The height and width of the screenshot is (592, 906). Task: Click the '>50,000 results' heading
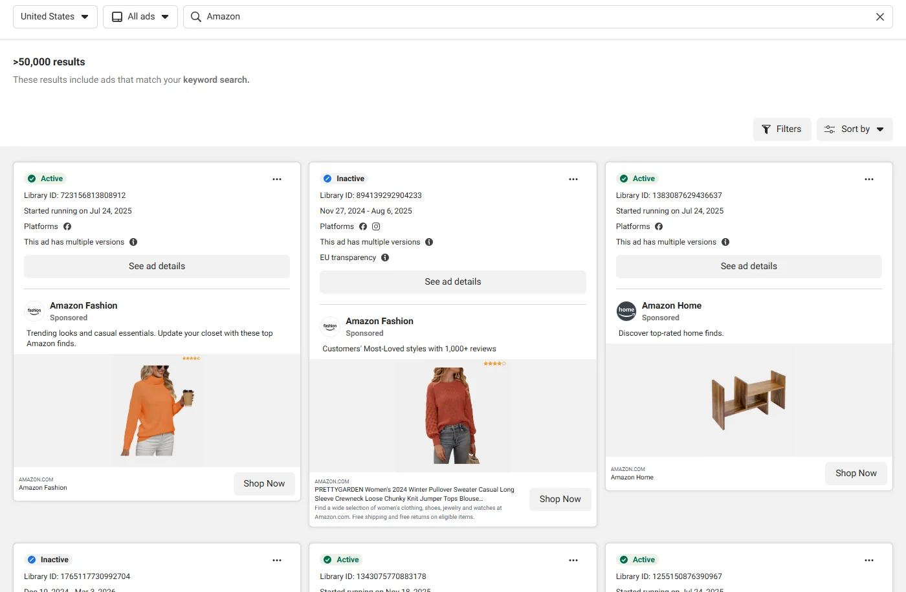(x=49, y=62)
